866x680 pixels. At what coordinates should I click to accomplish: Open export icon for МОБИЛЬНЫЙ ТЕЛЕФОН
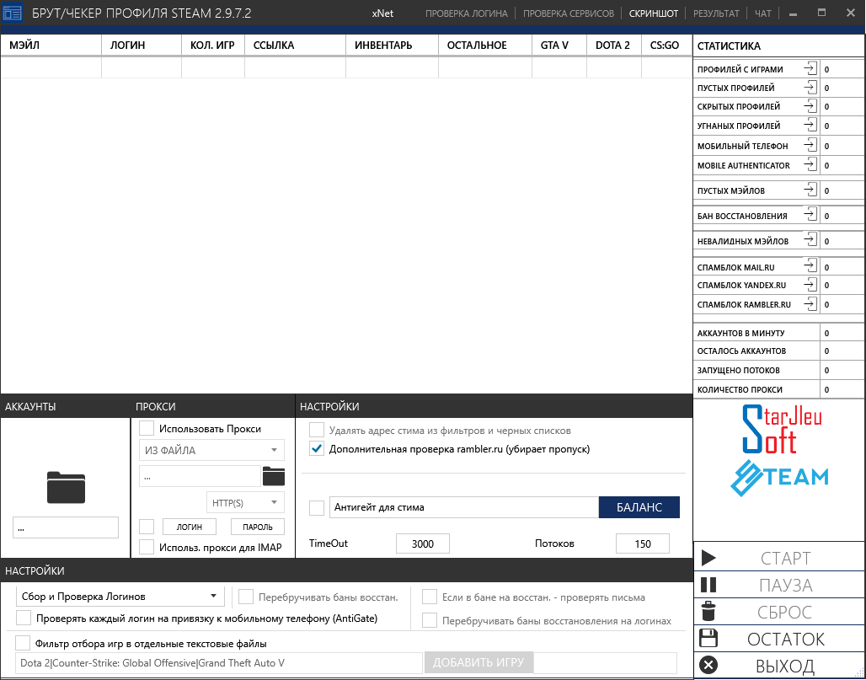(x=810, y=145)
